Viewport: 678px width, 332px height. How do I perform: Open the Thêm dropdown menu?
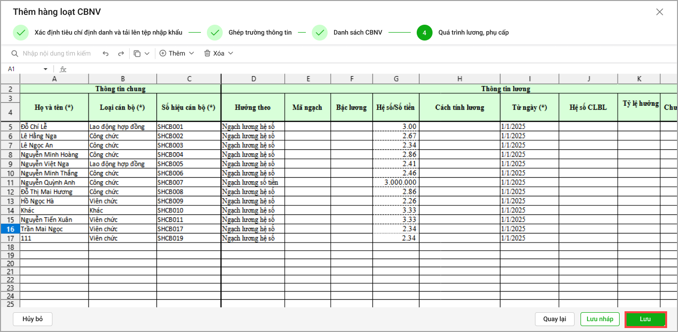(x=177, y=53)
